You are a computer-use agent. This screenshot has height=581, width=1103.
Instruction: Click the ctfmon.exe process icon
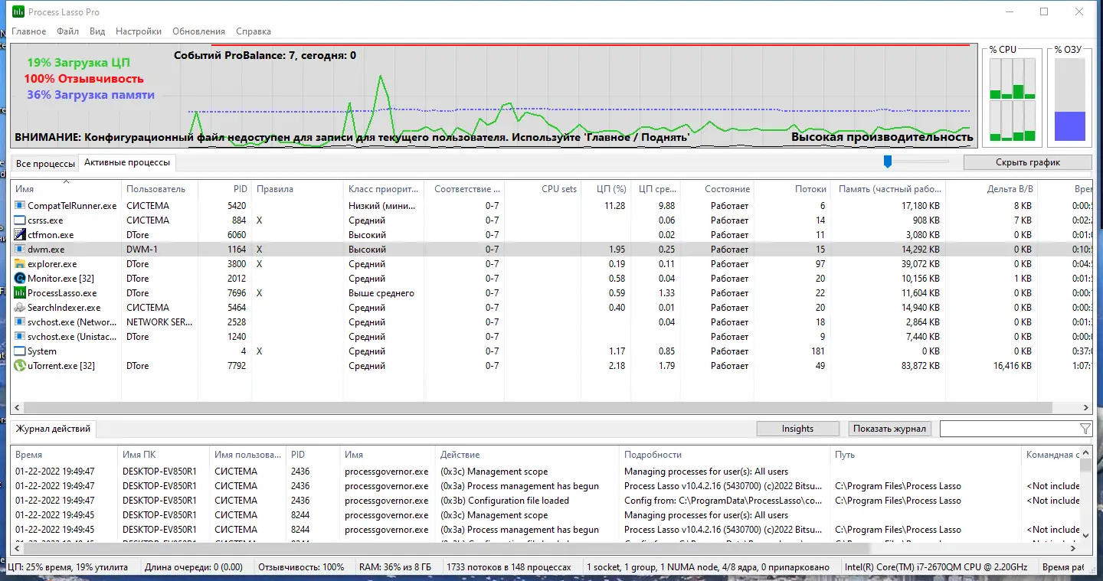pyautogui.click(x=20, y=234)
